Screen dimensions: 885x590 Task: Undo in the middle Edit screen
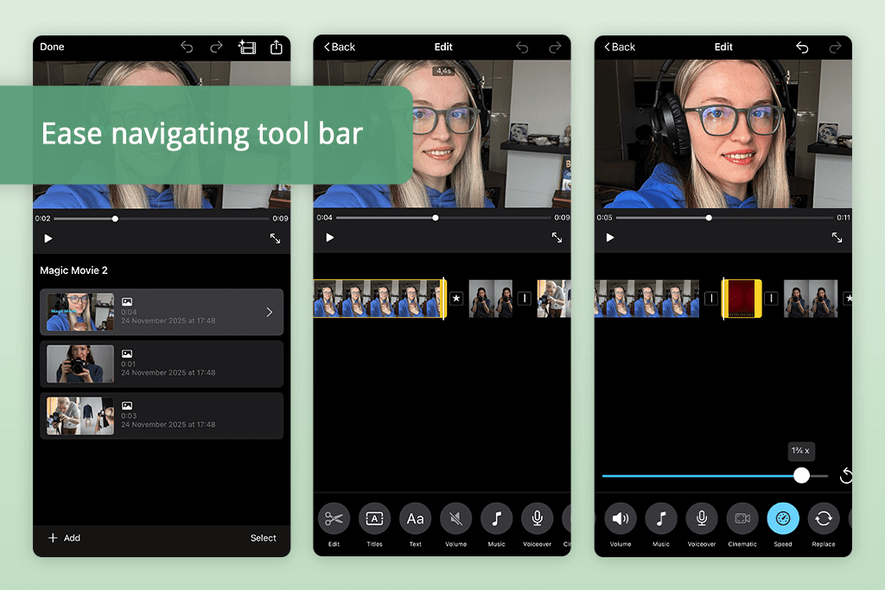(522, 48)
